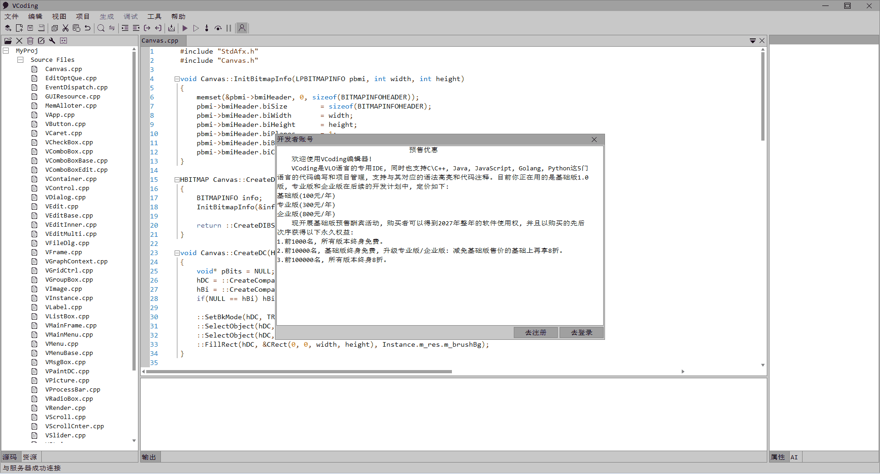Select VGraphContext.cpp in the file tree
Viewport: 880px width, 474px height.
click(x=76, y=262)
